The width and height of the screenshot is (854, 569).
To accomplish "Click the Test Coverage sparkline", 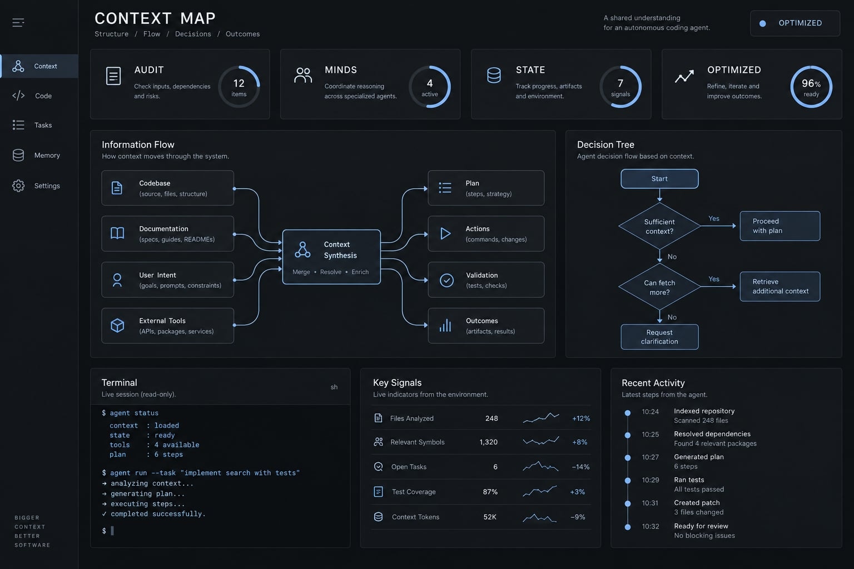I will (540, 491).
